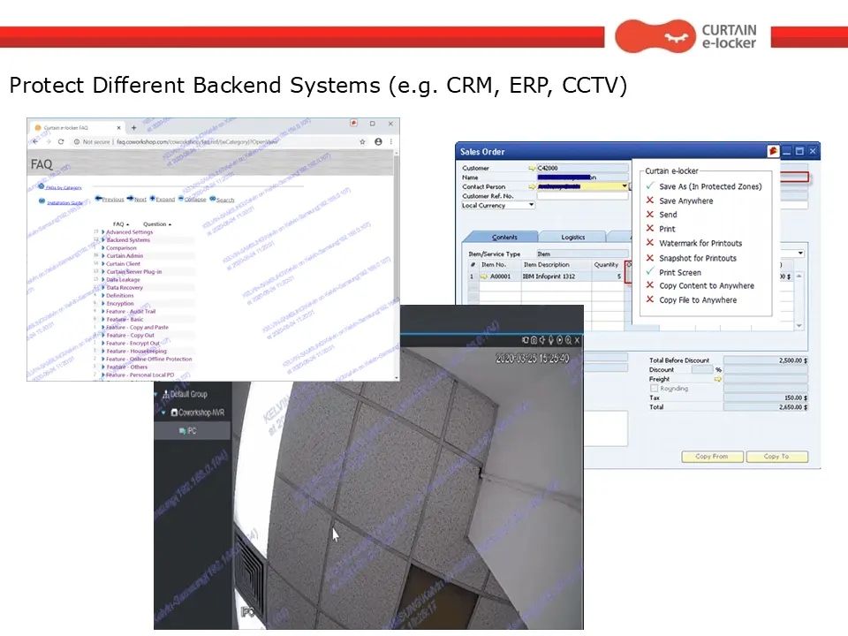Open the Local Currency dropdown
The width and height of the screenshot is (848, 636).
pos(531,205)
